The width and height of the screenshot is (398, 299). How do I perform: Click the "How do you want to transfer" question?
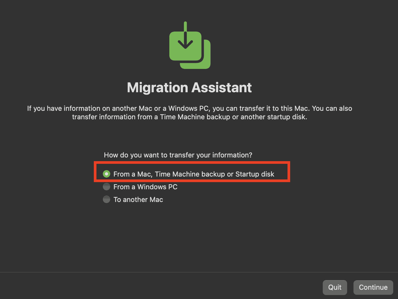pyautogui.click(x=178, y=155)
